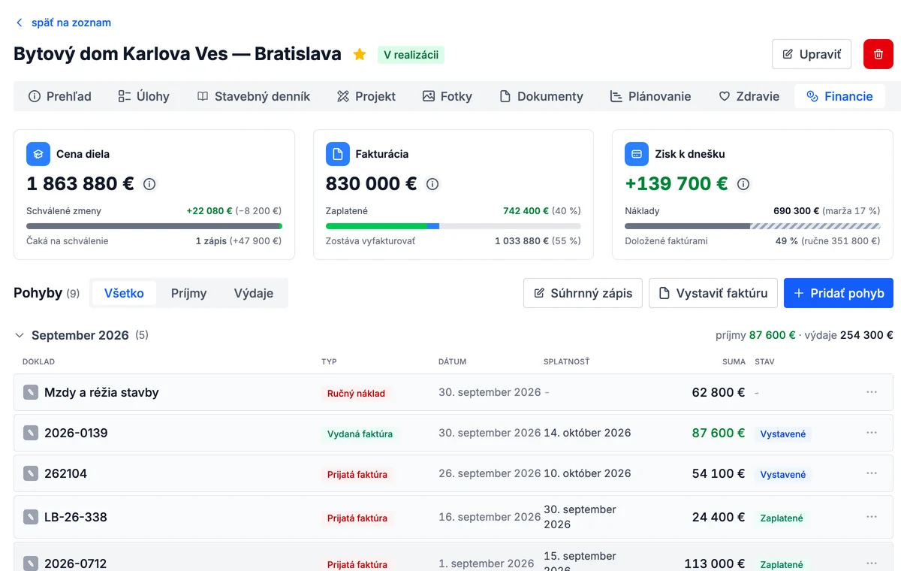Open more options for row LB-26-338

pyautogui.click(x=872, y=517)
